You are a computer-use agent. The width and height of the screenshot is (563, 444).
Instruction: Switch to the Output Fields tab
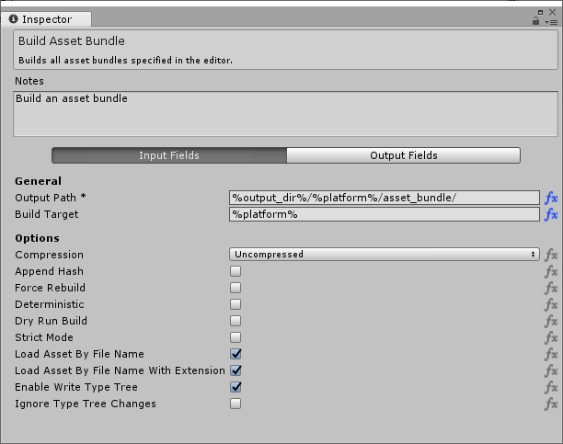pos(403,155)
